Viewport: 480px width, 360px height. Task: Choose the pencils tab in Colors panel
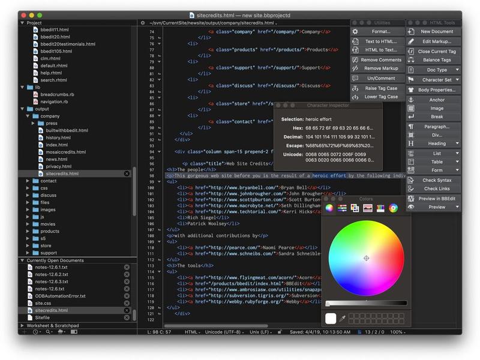(x=380, y=208)
